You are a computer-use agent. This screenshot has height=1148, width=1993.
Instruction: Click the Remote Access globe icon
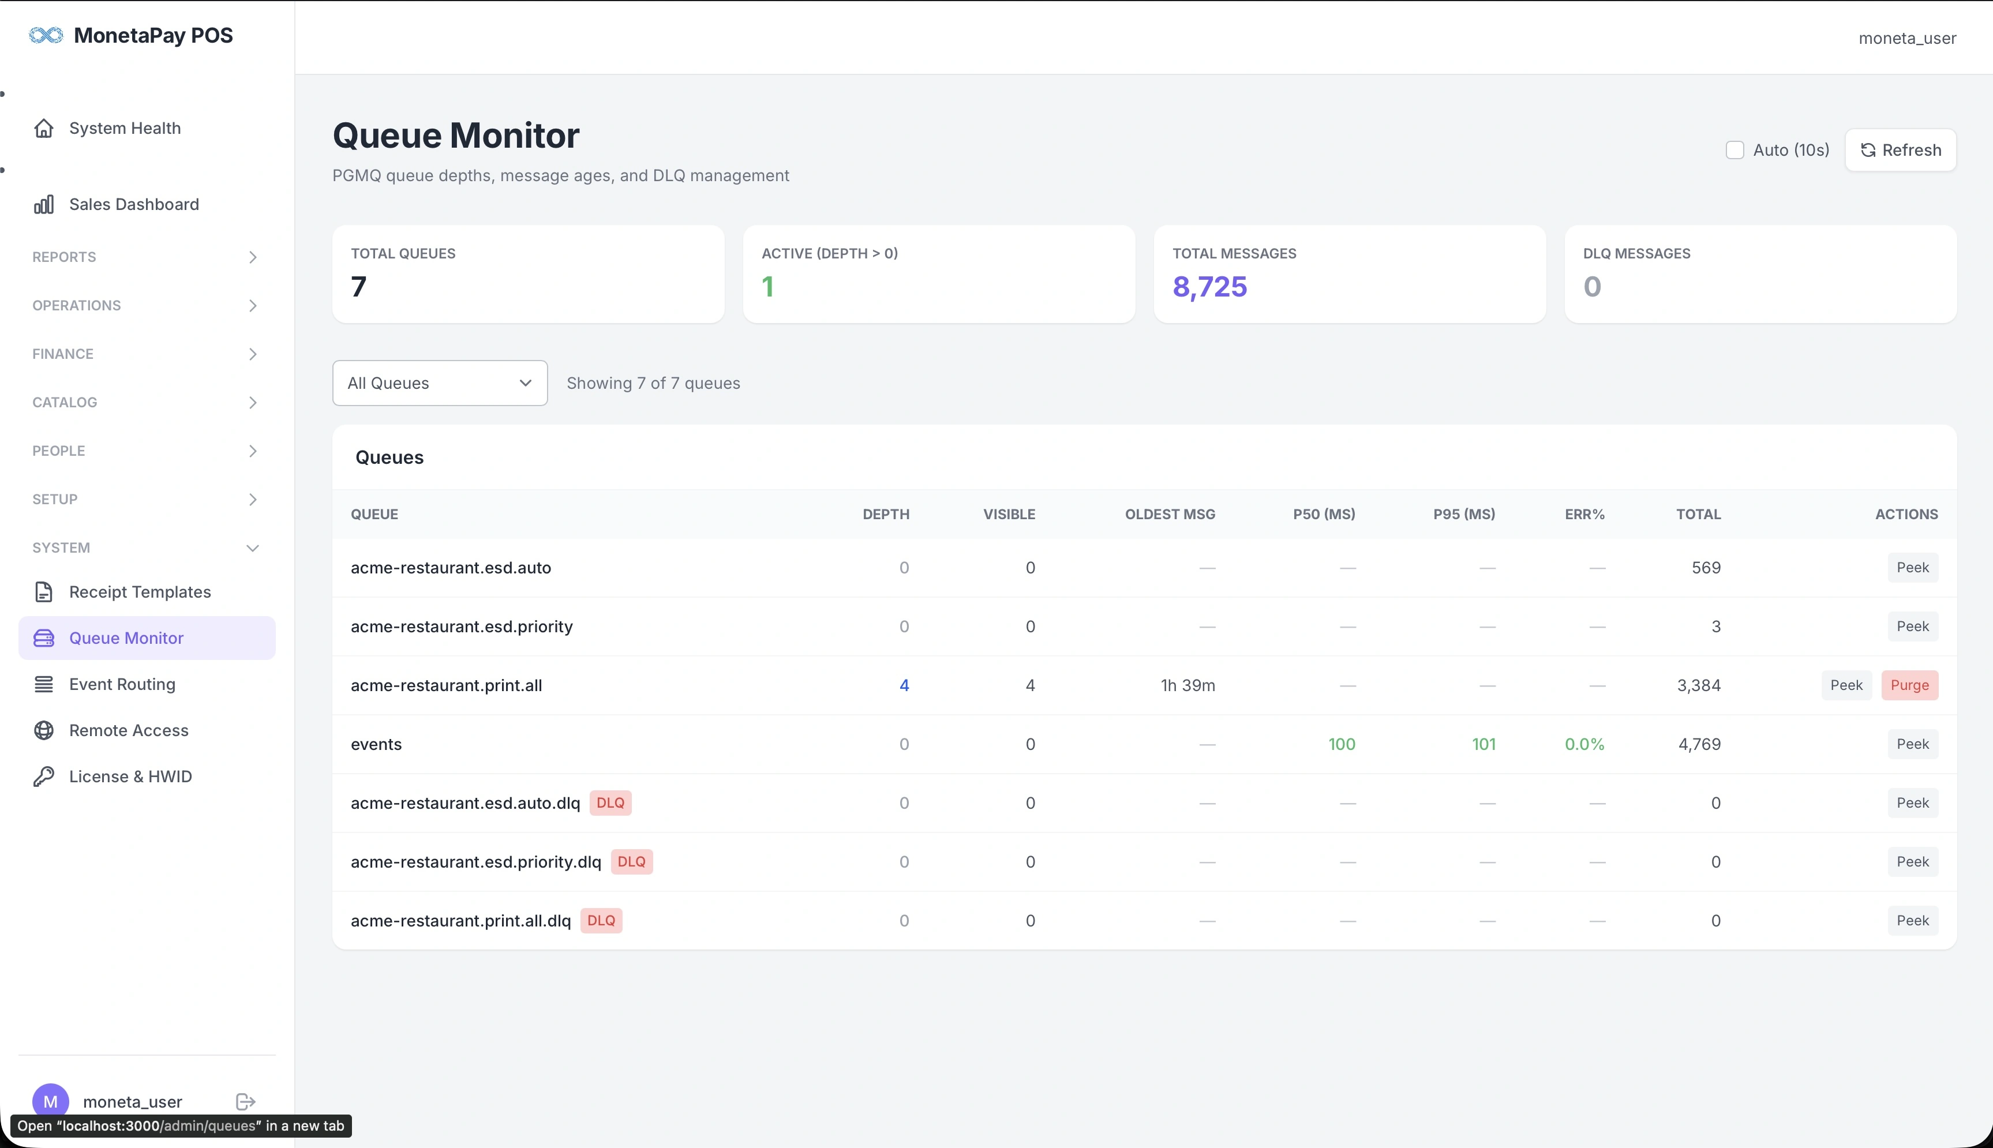coord(44,730)
